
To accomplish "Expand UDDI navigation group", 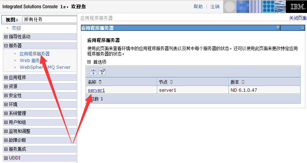I will click(x=6, y=158).
